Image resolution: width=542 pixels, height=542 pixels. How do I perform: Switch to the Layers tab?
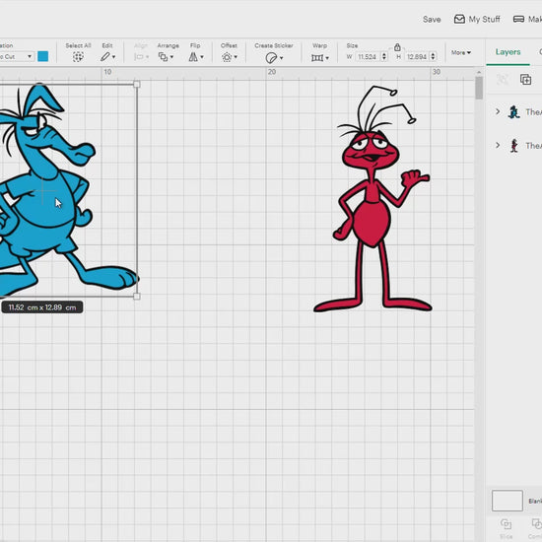pos(508,52)
